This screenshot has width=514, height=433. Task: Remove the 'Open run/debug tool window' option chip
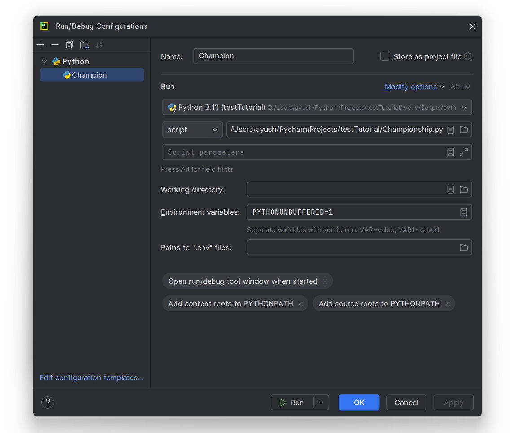click(325, 281)
